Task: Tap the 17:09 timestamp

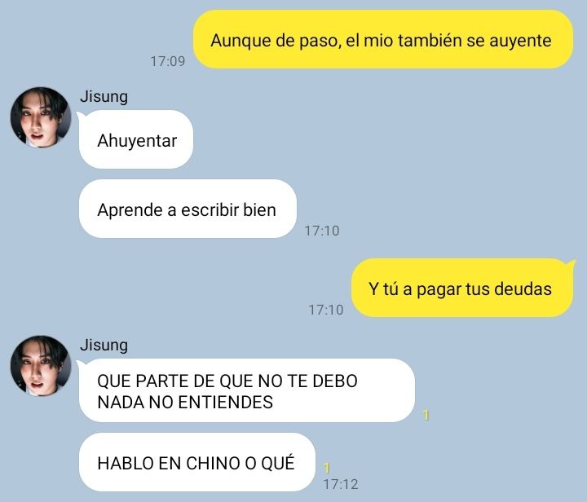Action: coord(168,61)
